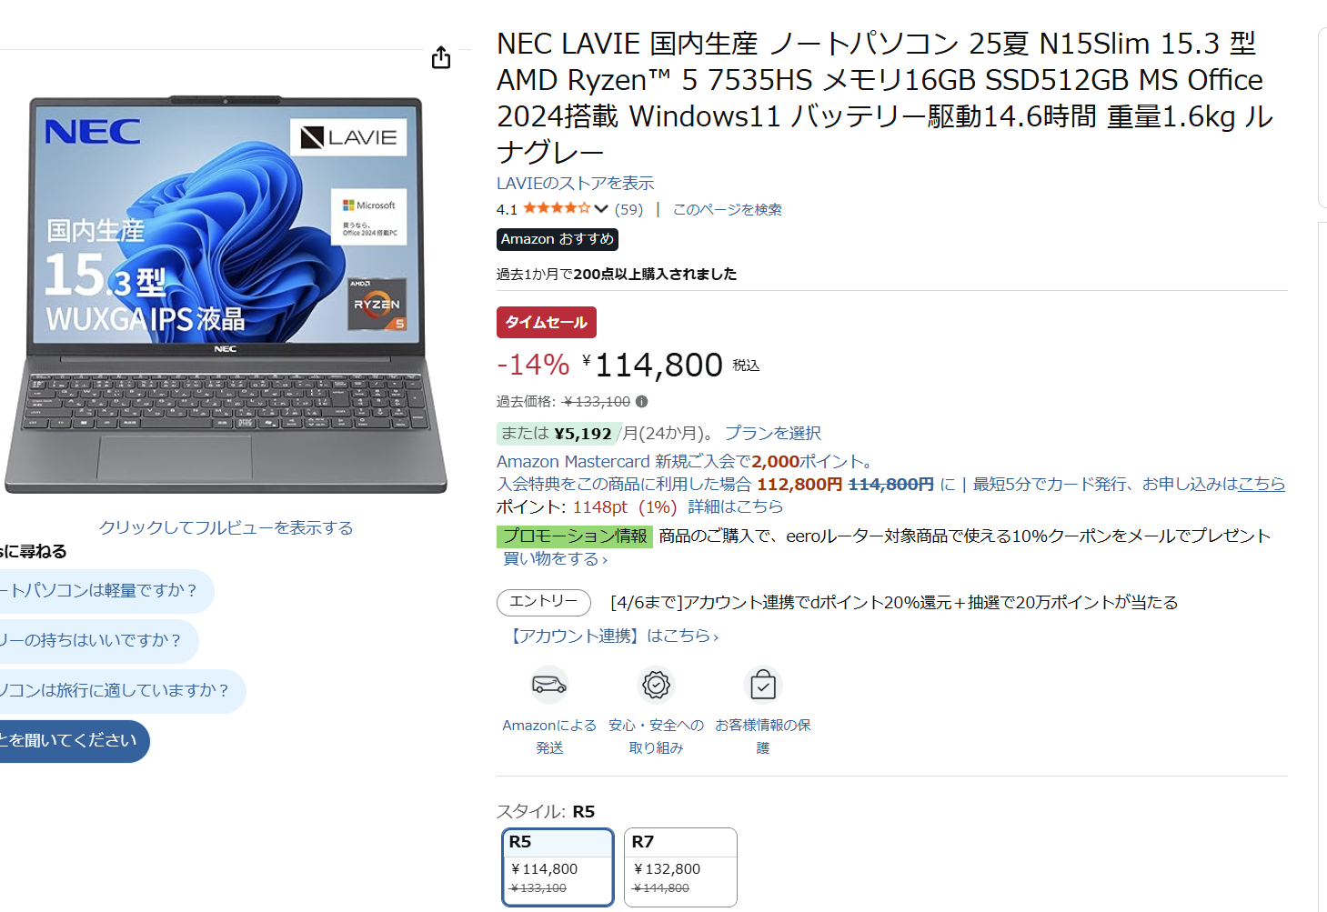
Task: Click the star rating icons
Action: click(x=557, y=209)
